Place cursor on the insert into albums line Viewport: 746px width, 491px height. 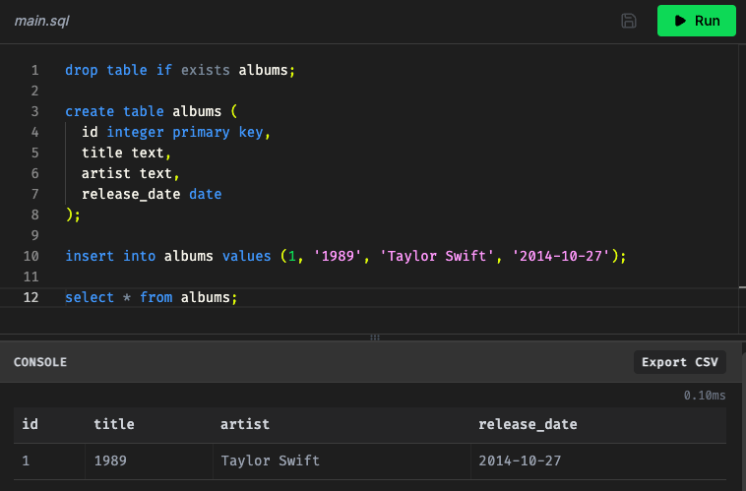coord(345,256)
